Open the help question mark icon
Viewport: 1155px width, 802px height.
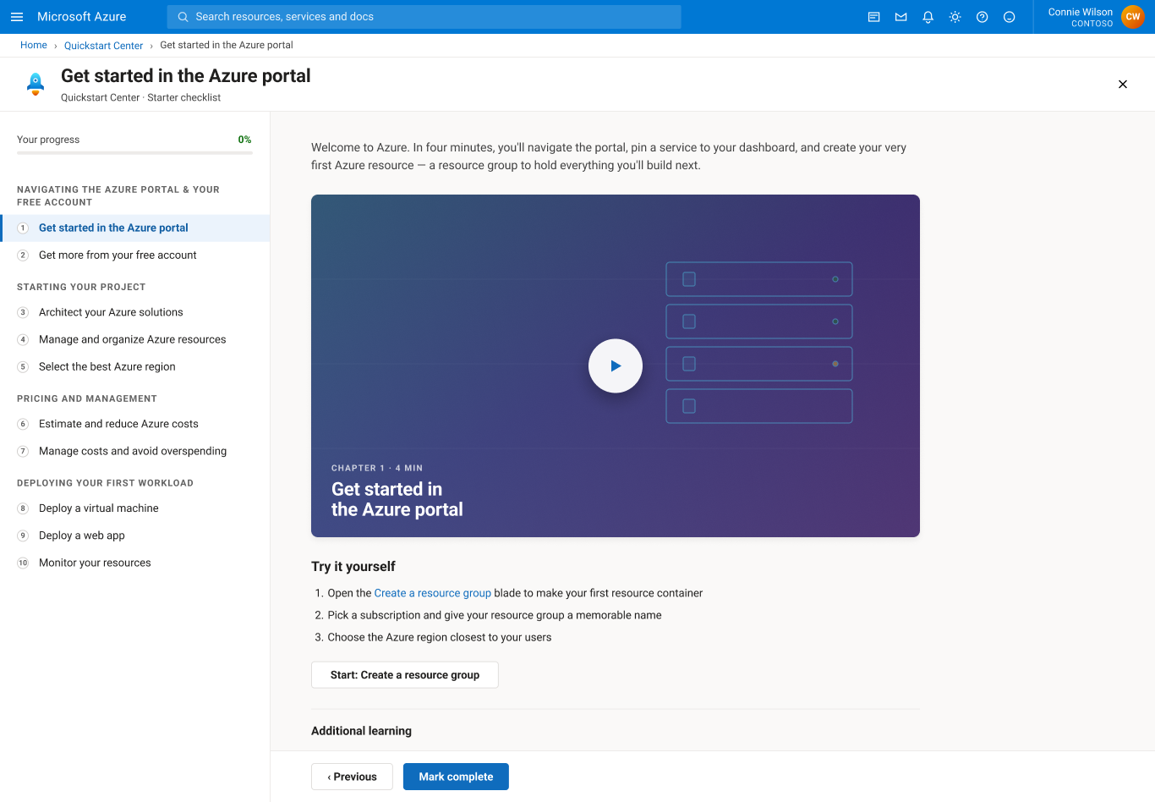coord(983,17)
